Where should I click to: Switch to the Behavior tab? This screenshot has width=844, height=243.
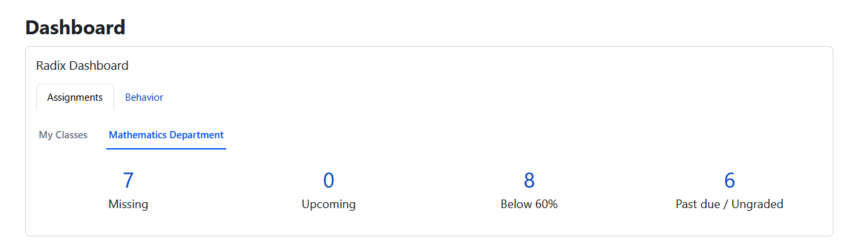tap(144, 97)
